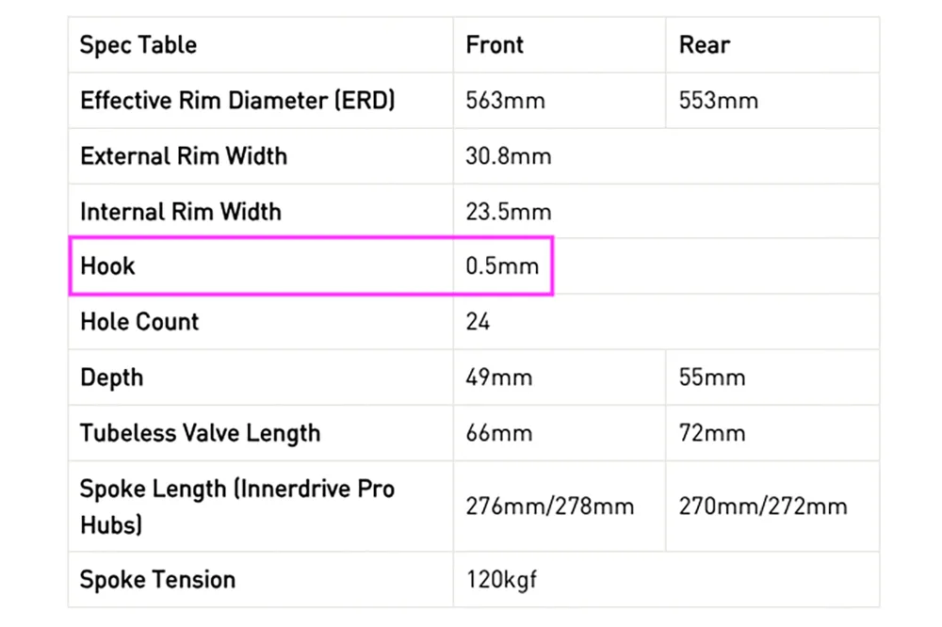The height and width of the screenshot is (627, 942).
Task: Select the Front column header
Action: 495,45
